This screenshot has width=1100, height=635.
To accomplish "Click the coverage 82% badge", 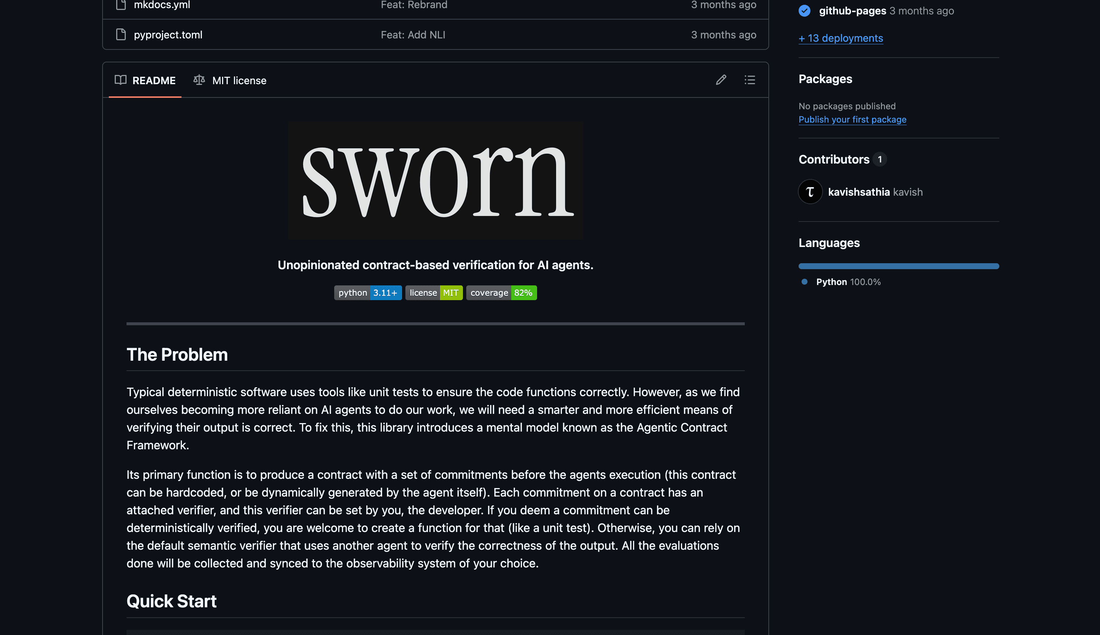I will [x=501, y=293].
